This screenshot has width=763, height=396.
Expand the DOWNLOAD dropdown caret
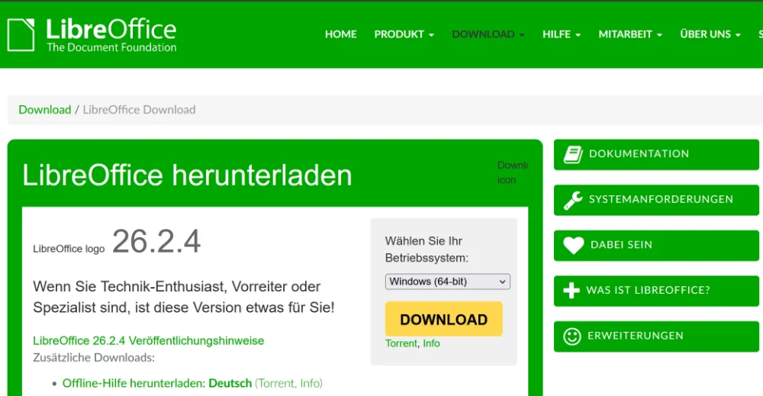point(522,35)
